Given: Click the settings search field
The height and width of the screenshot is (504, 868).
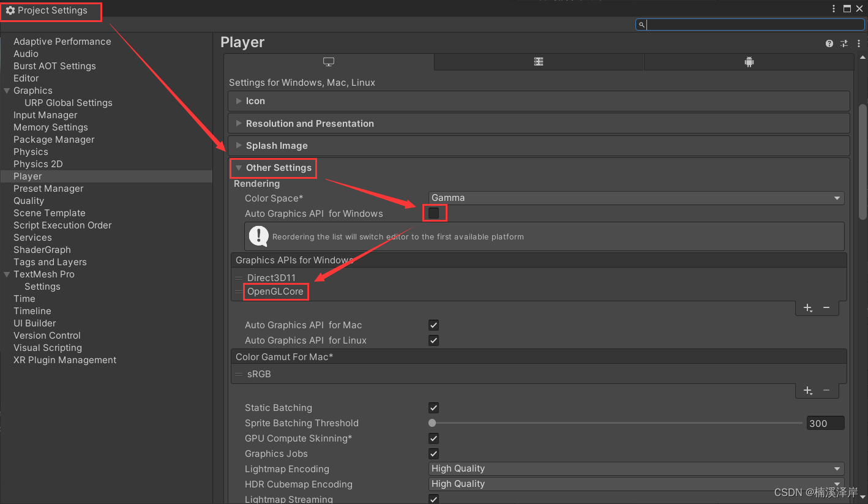Looking at the screenshot, I should pos(750,24).
